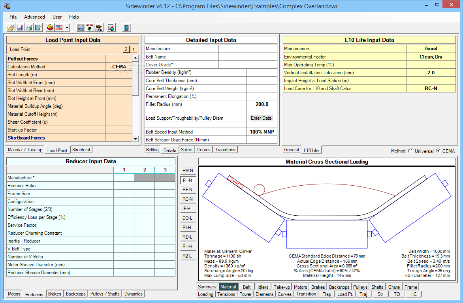The height and width of the screenshot is (303, 463).
Task: Select the CEMA method radio button
Action: [438, 151]
